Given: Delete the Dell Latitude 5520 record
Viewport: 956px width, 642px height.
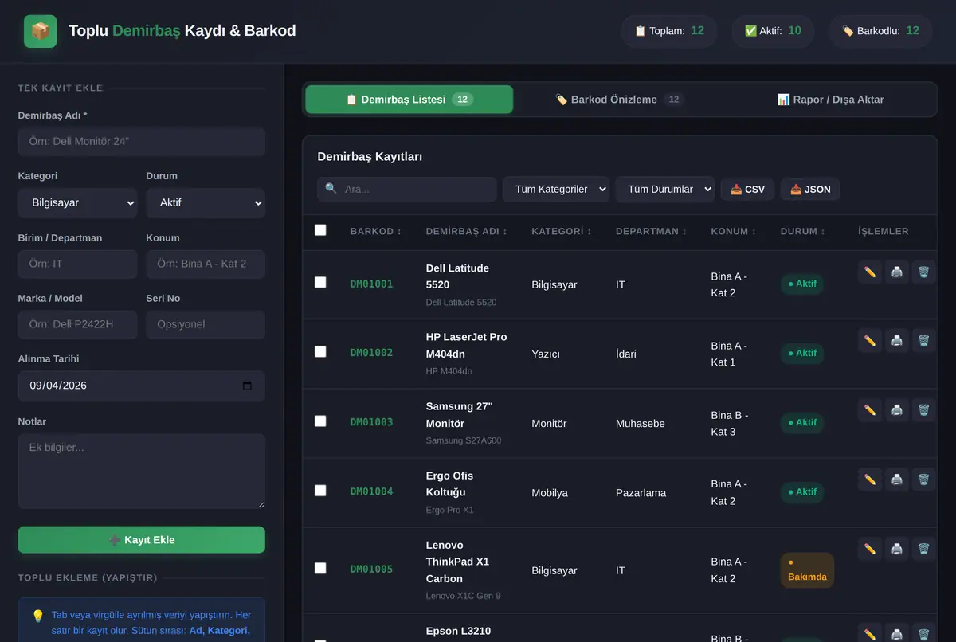Looking at the screenshot, I should [x=923, y=272].
